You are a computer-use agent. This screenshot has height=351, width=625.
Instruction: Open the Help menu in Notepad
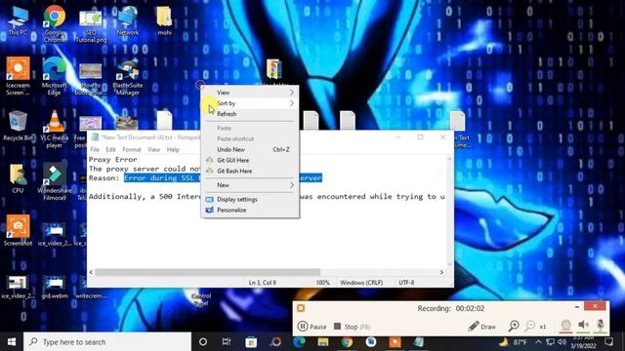(173, 149)
